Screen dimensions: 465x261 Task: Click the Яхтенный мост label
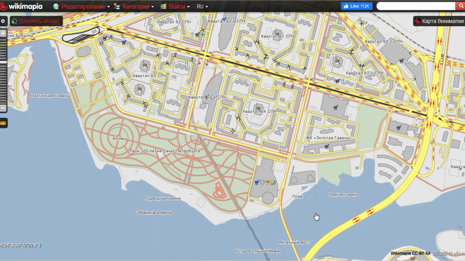(x=294, y=242)
